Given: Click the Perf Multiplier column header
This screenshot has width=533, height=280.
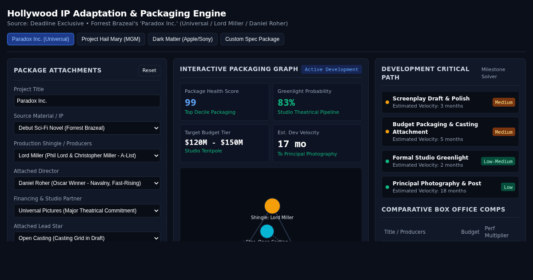Looking at the screenshot, I should click(x=497, y=232).
